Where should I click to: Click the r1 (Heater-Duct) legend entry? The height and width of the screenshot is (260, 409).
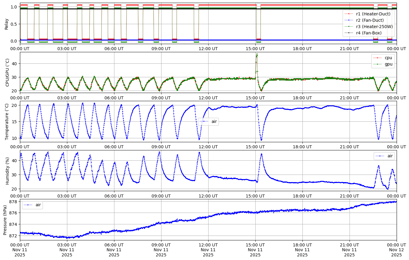coord(373,14)
